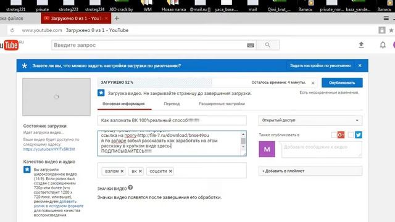This screenshot has width=395, height=222.
Task: Open the private desktop icon
Action: 43,6
